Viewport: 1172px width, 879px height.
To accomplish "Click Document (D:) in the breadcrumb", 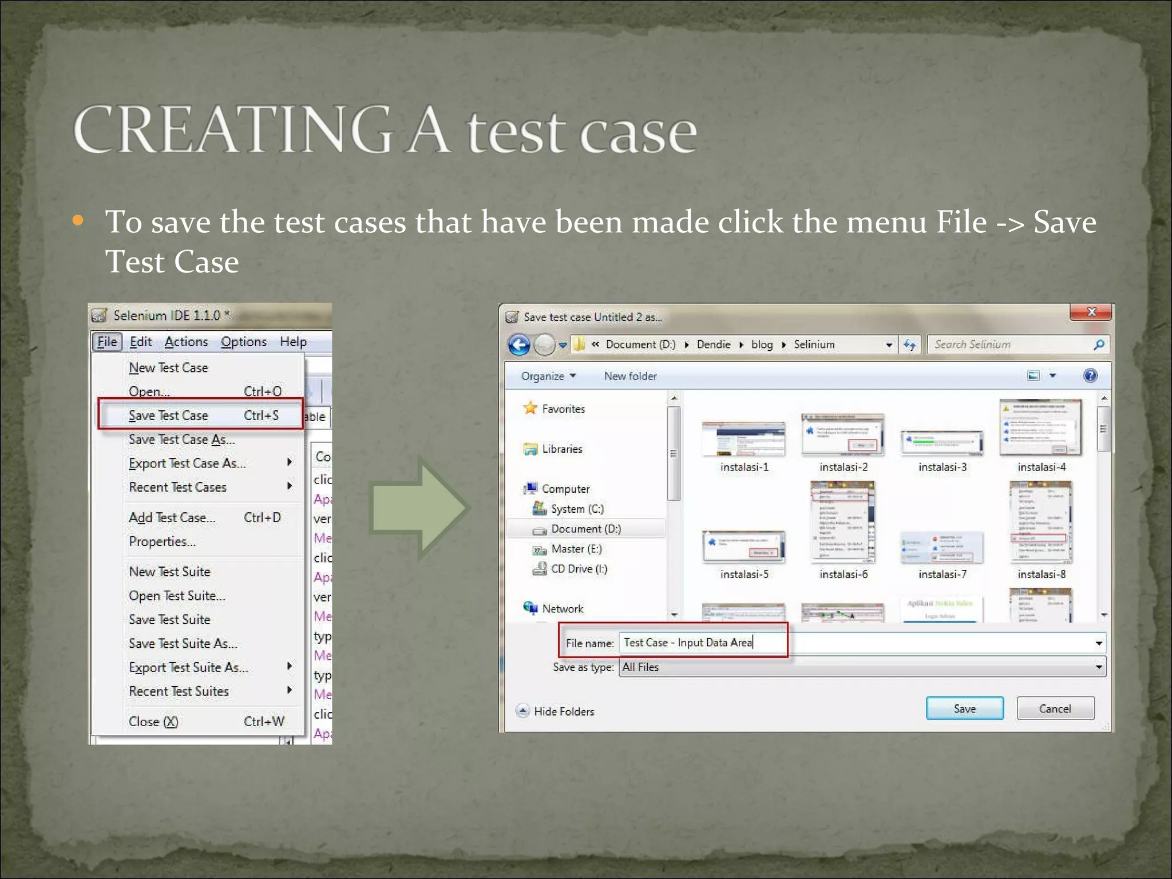I will tap(641, 345).
